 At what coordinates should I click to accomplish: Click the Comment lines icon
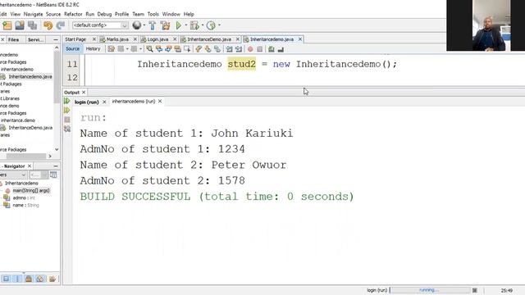coord(272,49)
